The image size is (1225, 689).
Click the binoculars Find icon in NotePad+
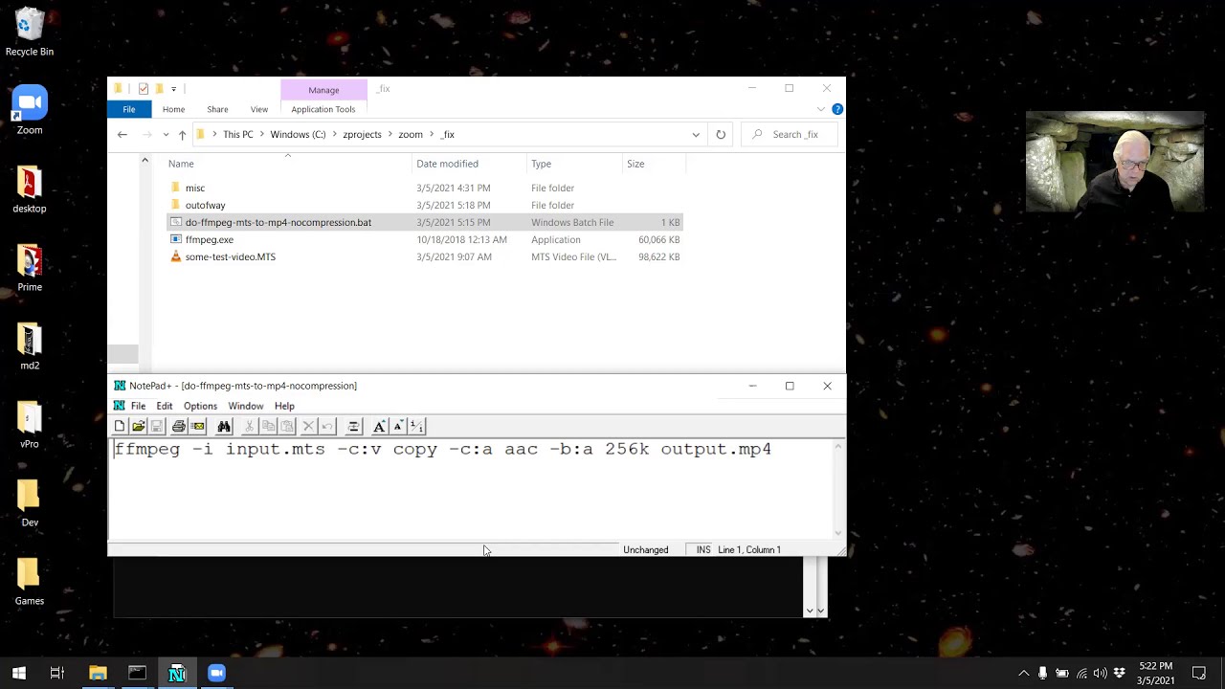[224, 426]
